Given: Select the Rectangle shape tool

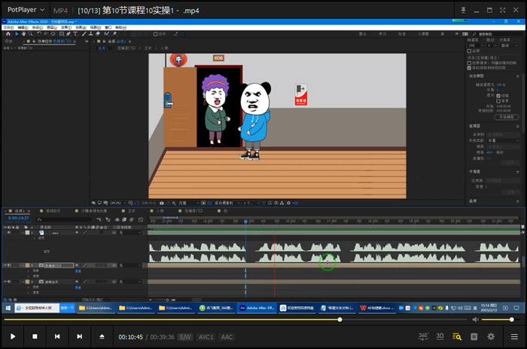Looking at the screenshot, I should 62,34.
